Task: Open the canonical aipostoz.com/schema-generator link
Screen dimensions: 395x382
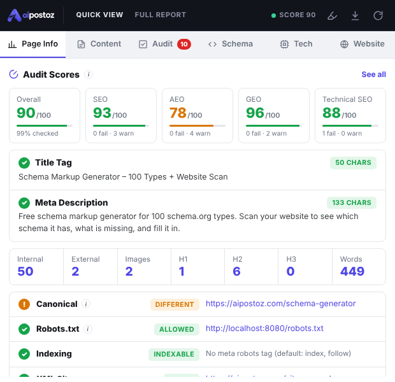Action: pyautogui.click(x=280, y=304)
